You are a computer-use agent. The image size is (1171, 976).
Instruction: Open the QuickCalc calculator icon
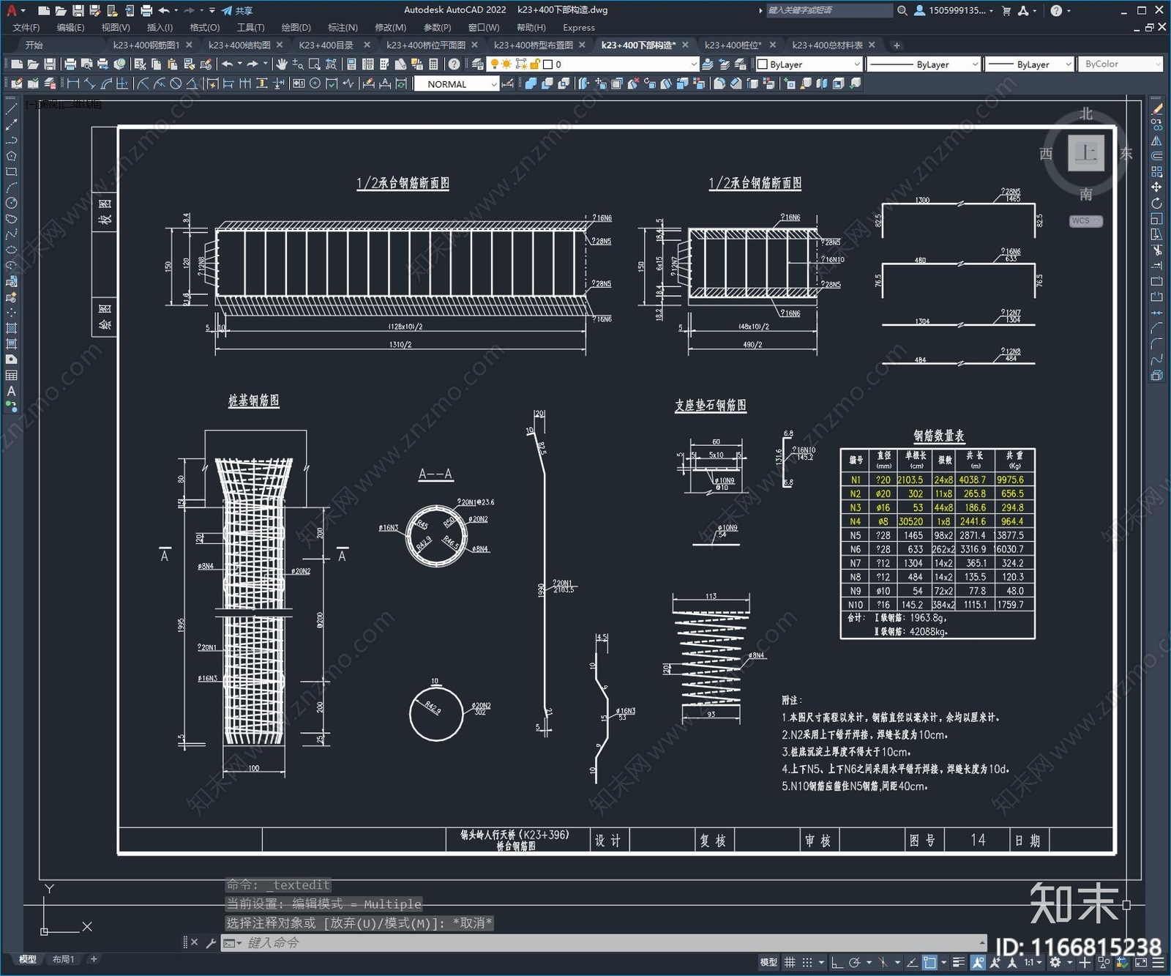click(x=433, y=64)
